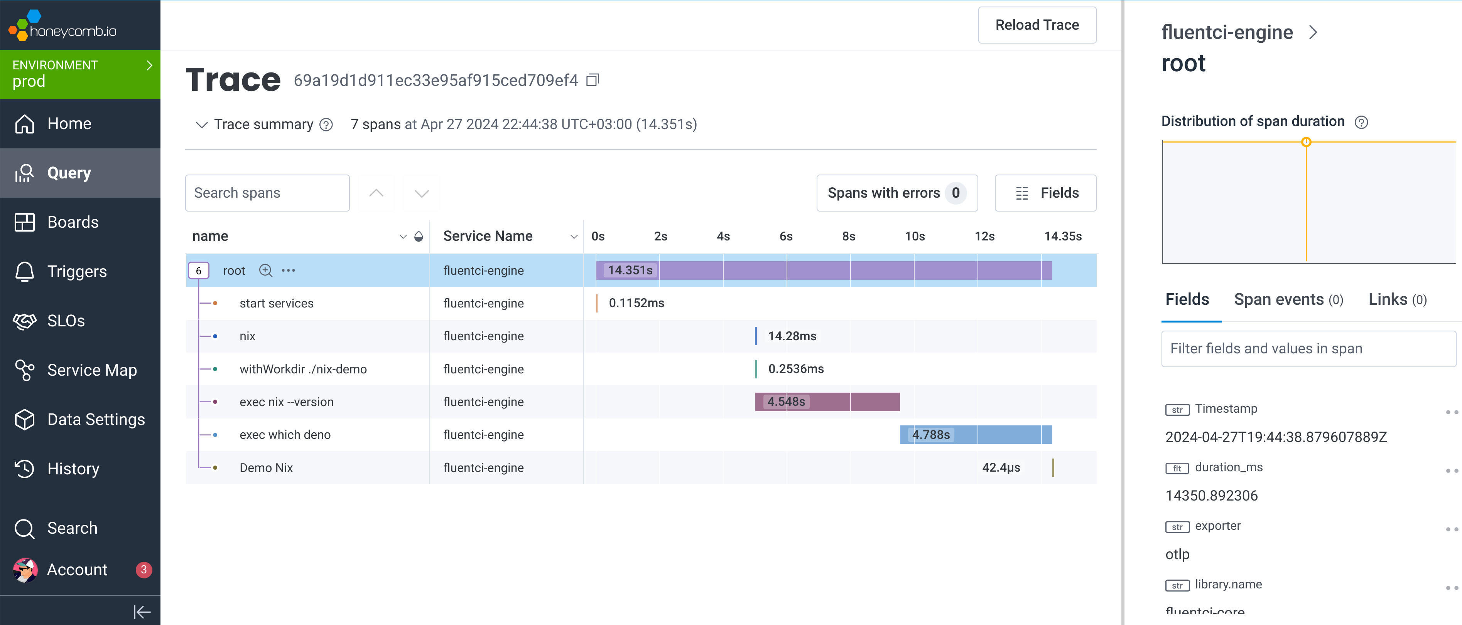Viewport: 1462px width, 625px height.
Task: Jump to next search result arrow
Action: click(421, 193)
